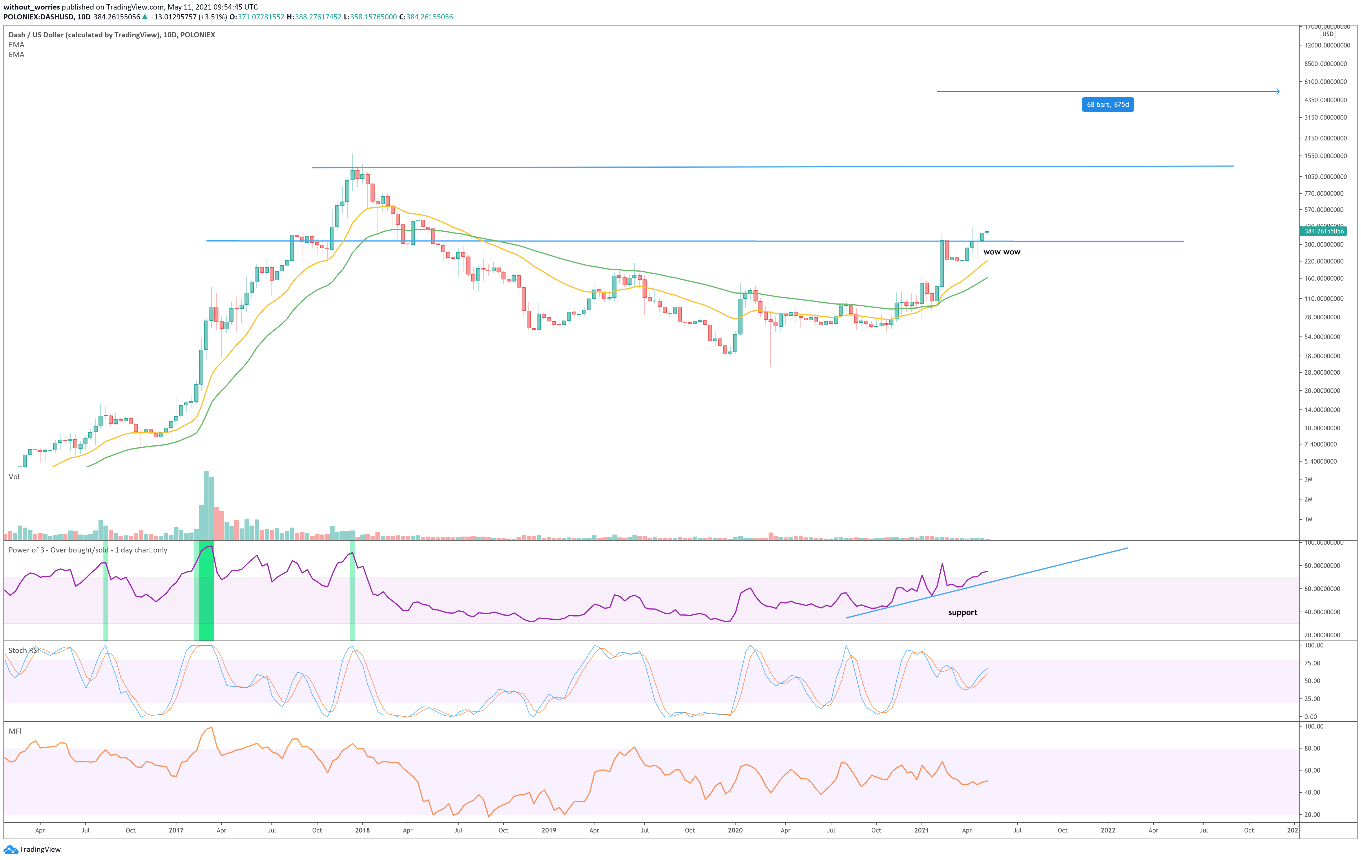Click the 3M volume axis label
Image resolution: width=1361 pixels, height=860 pixels.
(x=1309, y=479)
